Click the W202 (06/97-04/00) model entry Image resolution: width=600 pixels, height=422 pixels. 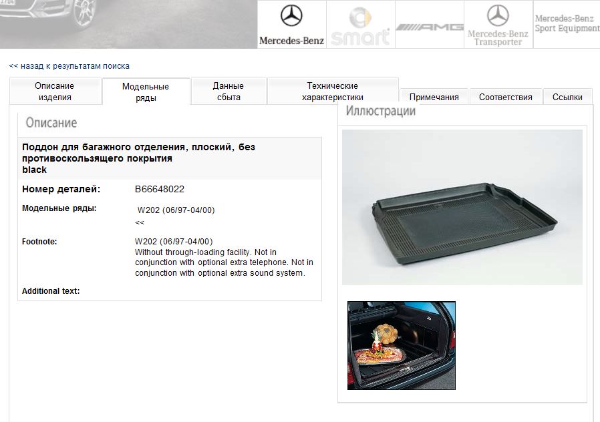click(176, 210)
